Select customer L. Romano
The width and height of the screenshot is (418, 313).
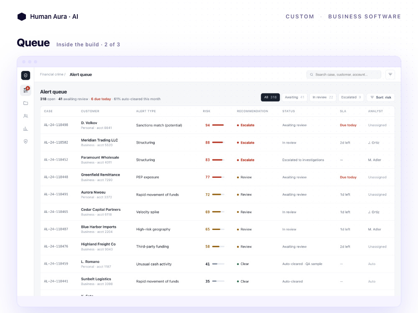[x=90, y=262]
